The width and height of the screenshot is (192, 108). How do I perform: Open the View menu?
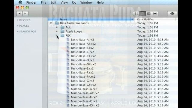tap(64, 2)
